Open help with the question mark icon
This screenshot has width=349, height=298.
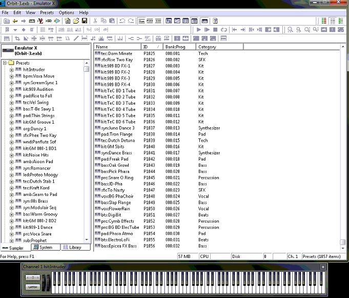[215, 21]
